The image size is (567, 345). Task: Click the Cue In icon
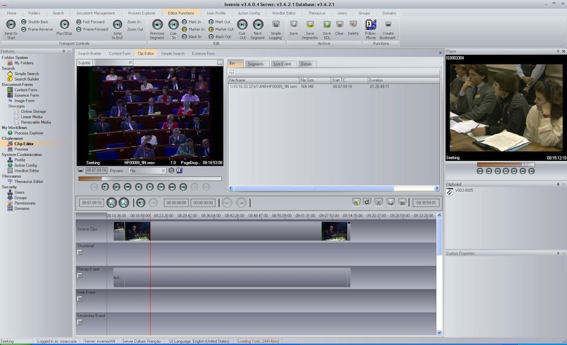click(x=173, y=25)
